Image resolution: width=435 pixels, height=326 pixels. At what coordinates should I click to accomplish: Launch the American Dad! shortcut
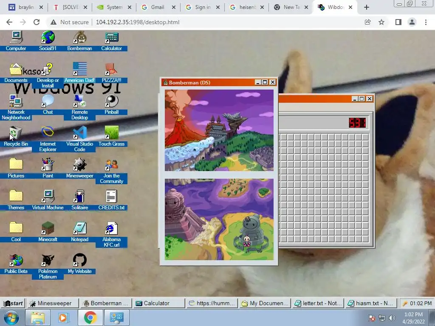click(79, 73)
